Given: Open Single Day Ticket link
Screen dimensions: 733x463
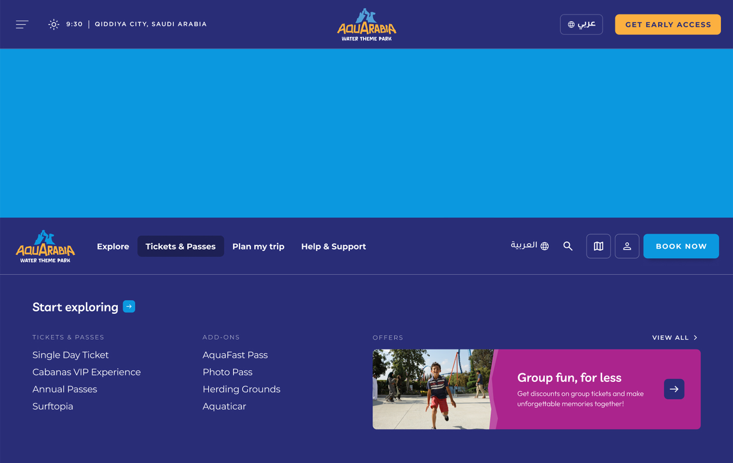Looking at the screenshot, I should click(x=70, y=355).
